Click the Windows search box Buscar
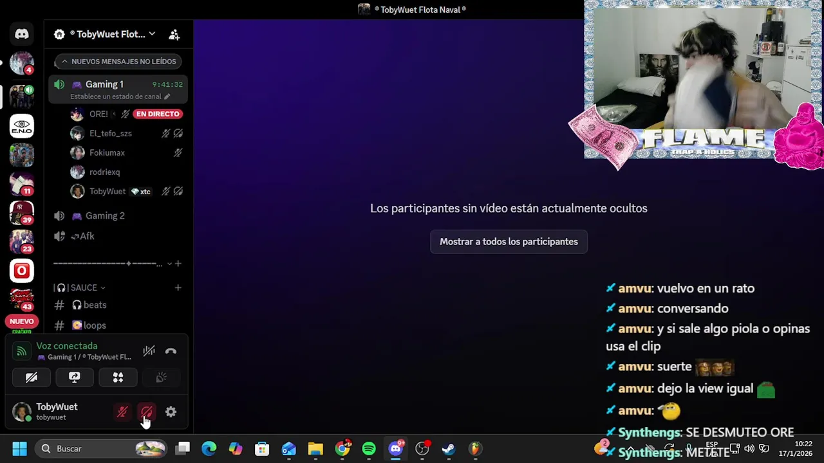The width and height of the screenshot is (824, 463). (102, 449)
